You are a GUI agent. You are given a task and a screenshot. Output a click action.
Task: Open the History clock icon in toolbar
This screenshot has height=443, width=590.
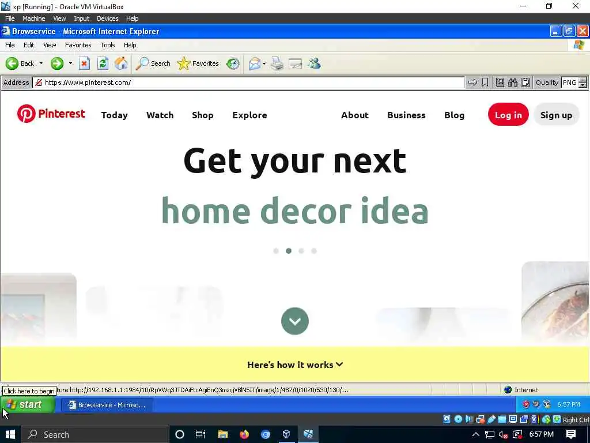pyautogui.click(x=233, y=63)
